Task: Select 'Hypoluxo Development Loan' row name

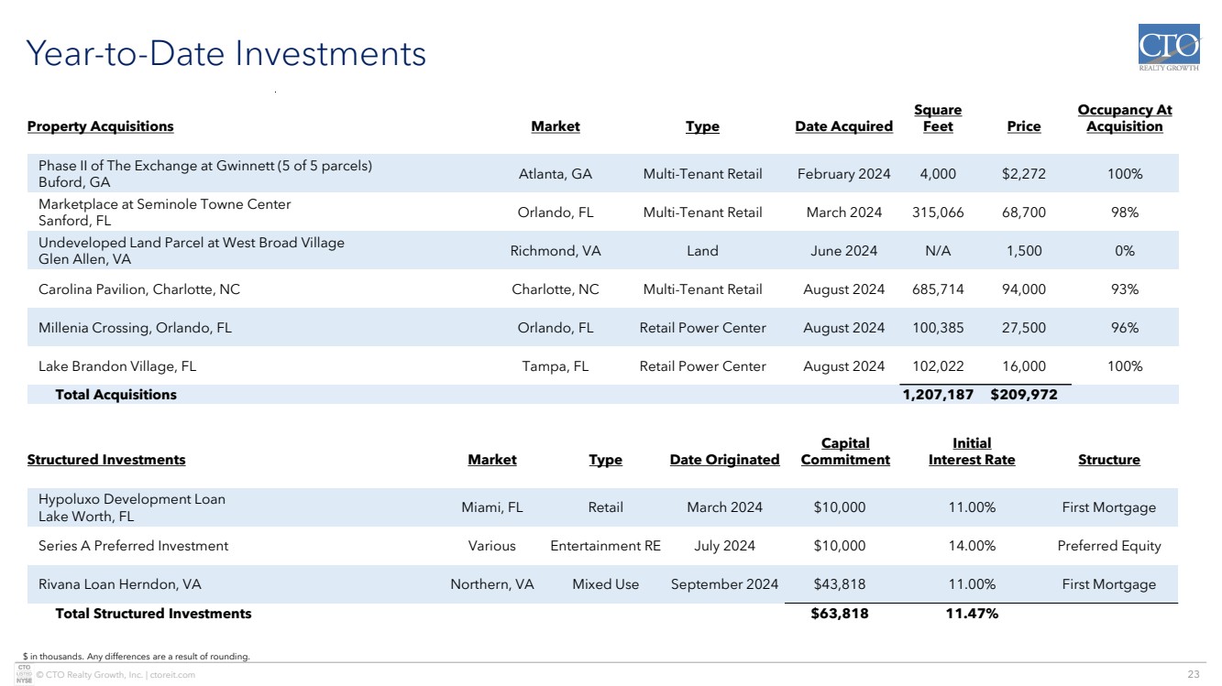Action: click(131, 499)
